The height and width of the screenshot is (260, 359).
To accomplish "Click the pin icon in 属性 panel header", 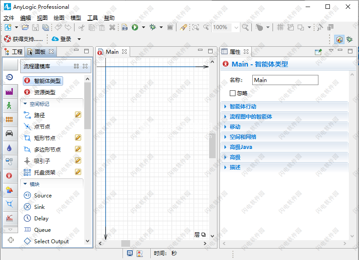I will [x=318, y=52].
